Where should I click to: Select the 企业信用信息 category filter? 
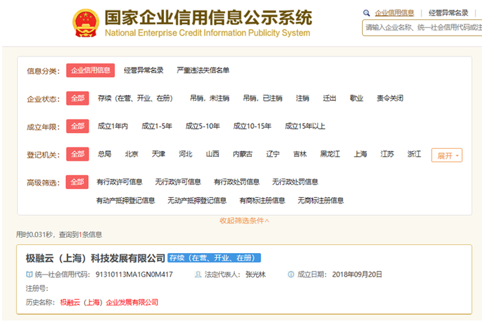pyautogui.click(x=90, y=70)
